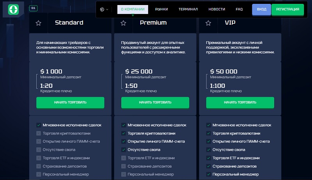Click the green arrow under О компании
The image size is (312, 180).
(x=133, y=15)
